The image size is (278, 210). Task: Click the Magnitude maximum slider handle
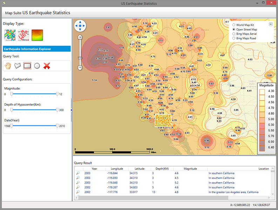pos(57,94)
